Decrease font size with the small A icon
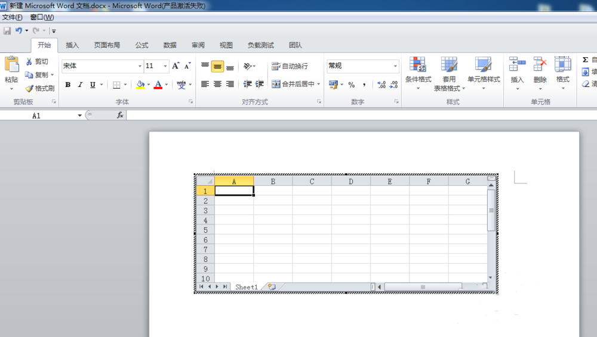Image resolution: width=597 pixels, height=337 pixels. click(x=187, y=65)
